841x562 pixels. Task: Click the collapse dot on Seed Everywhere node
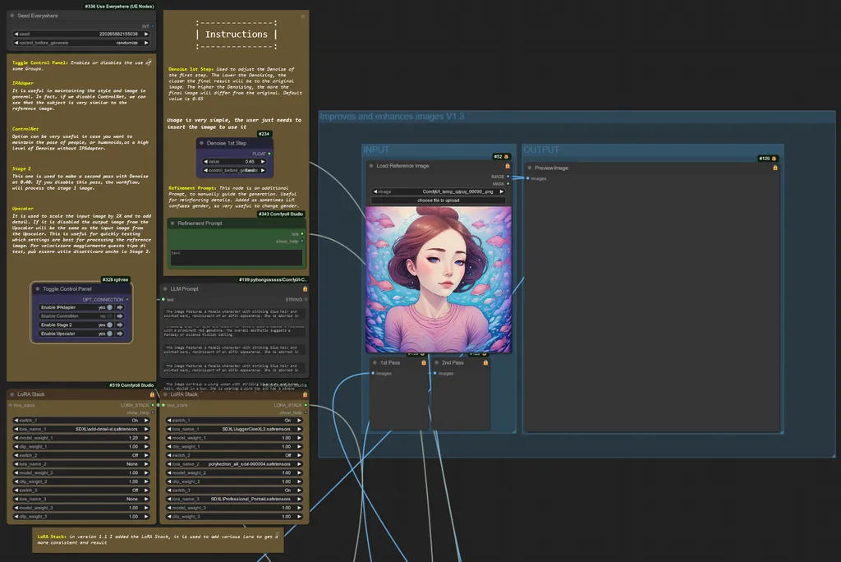(x=11, y=16)
